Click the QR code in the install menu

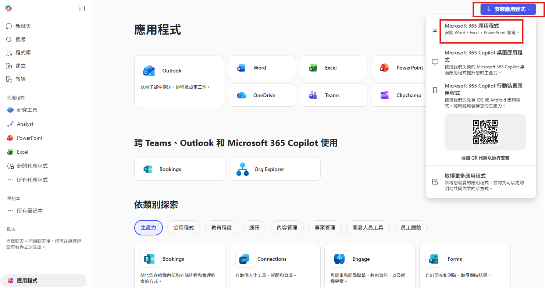485,132
